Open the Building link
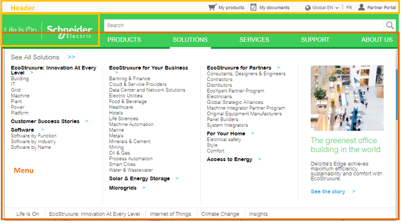This screenshot has width=402, height=223. 20,79
